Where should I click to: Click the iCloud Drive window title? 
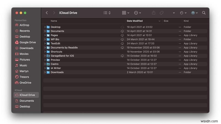[68, 13]
